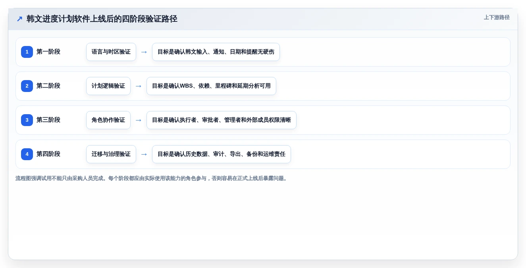The width and height of the screenshot is (526, 268).
Task: Select the 计划逻辑验证 box
Action: coord(108,86)
